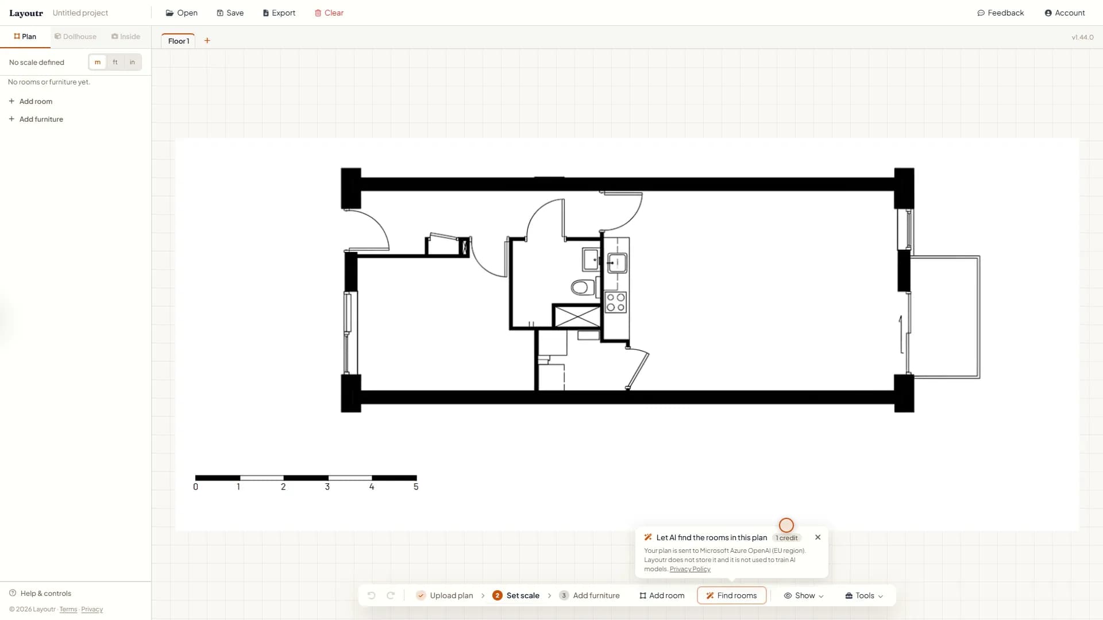Click the Find rooms button

(x=732, y=595)
